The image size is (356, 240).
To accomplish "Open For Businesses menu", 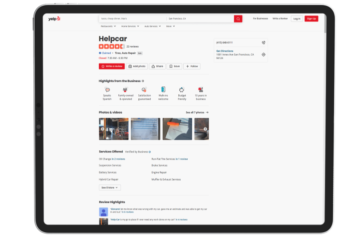I will (261, 18).
